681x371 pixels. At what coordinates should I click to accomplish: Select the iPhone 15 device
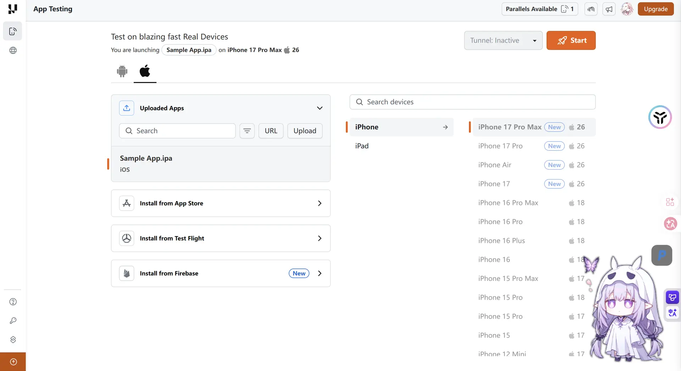pos(534,335)
